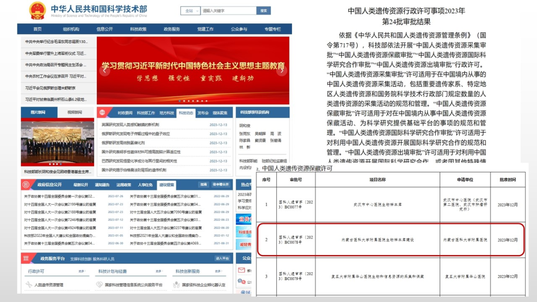The height and width of the screenshot is (302, 537).
Task: Select the 发布会 news tab
Action: coord(203,113)
